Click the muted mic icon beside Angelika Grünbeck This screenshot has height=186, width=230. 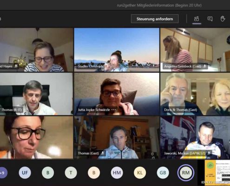(x=205, y=66)
